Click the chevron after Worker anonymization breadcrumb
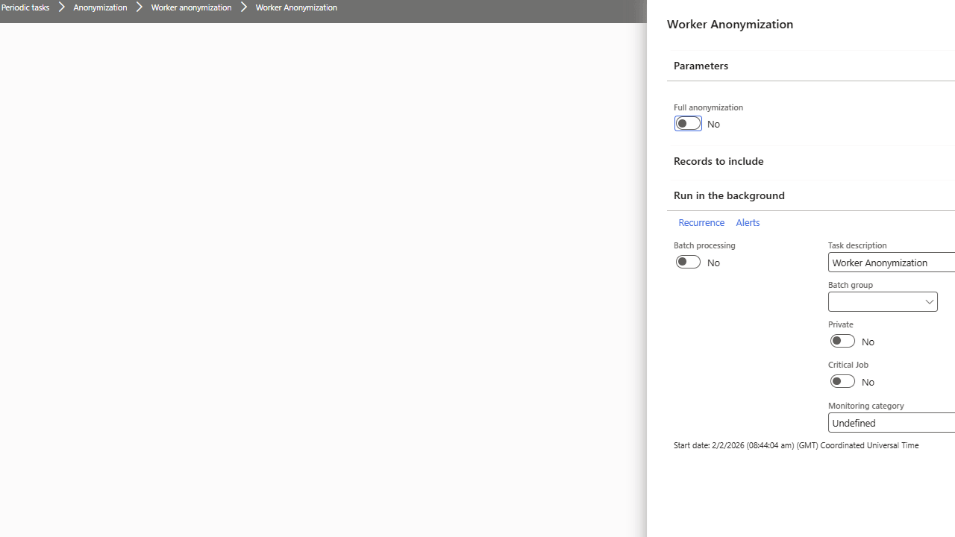This screenshot has width=955, height=537. coord(244,7)
